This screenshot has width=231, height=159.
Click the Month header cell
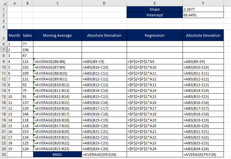(x=14, y=35)
